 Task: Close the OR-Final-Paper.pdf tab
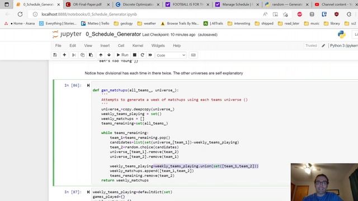108,4
